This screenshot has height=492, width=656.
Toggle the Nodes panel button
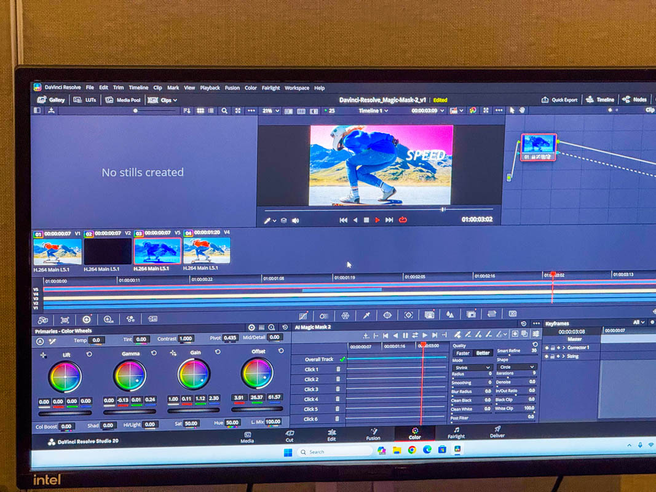coord(634,100)
